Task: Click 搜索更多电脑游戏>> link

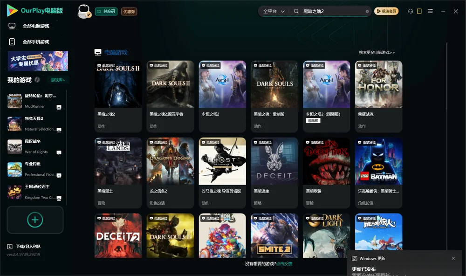Action: point(377,52)
